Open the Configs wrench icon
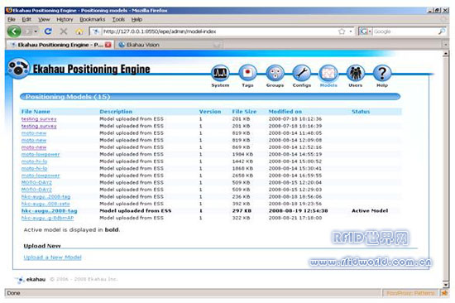Screen dimensions: 455x303 [301, 73]
